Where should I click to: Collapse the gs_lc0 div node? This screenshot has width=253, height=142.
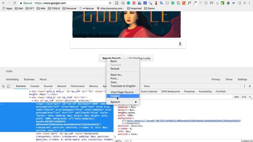point(32,101)
